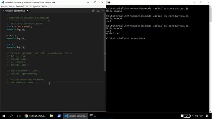The width and height of the screenshot is (212, 119).
Task: Open the Depurar menu
Action: click(37, 6)
